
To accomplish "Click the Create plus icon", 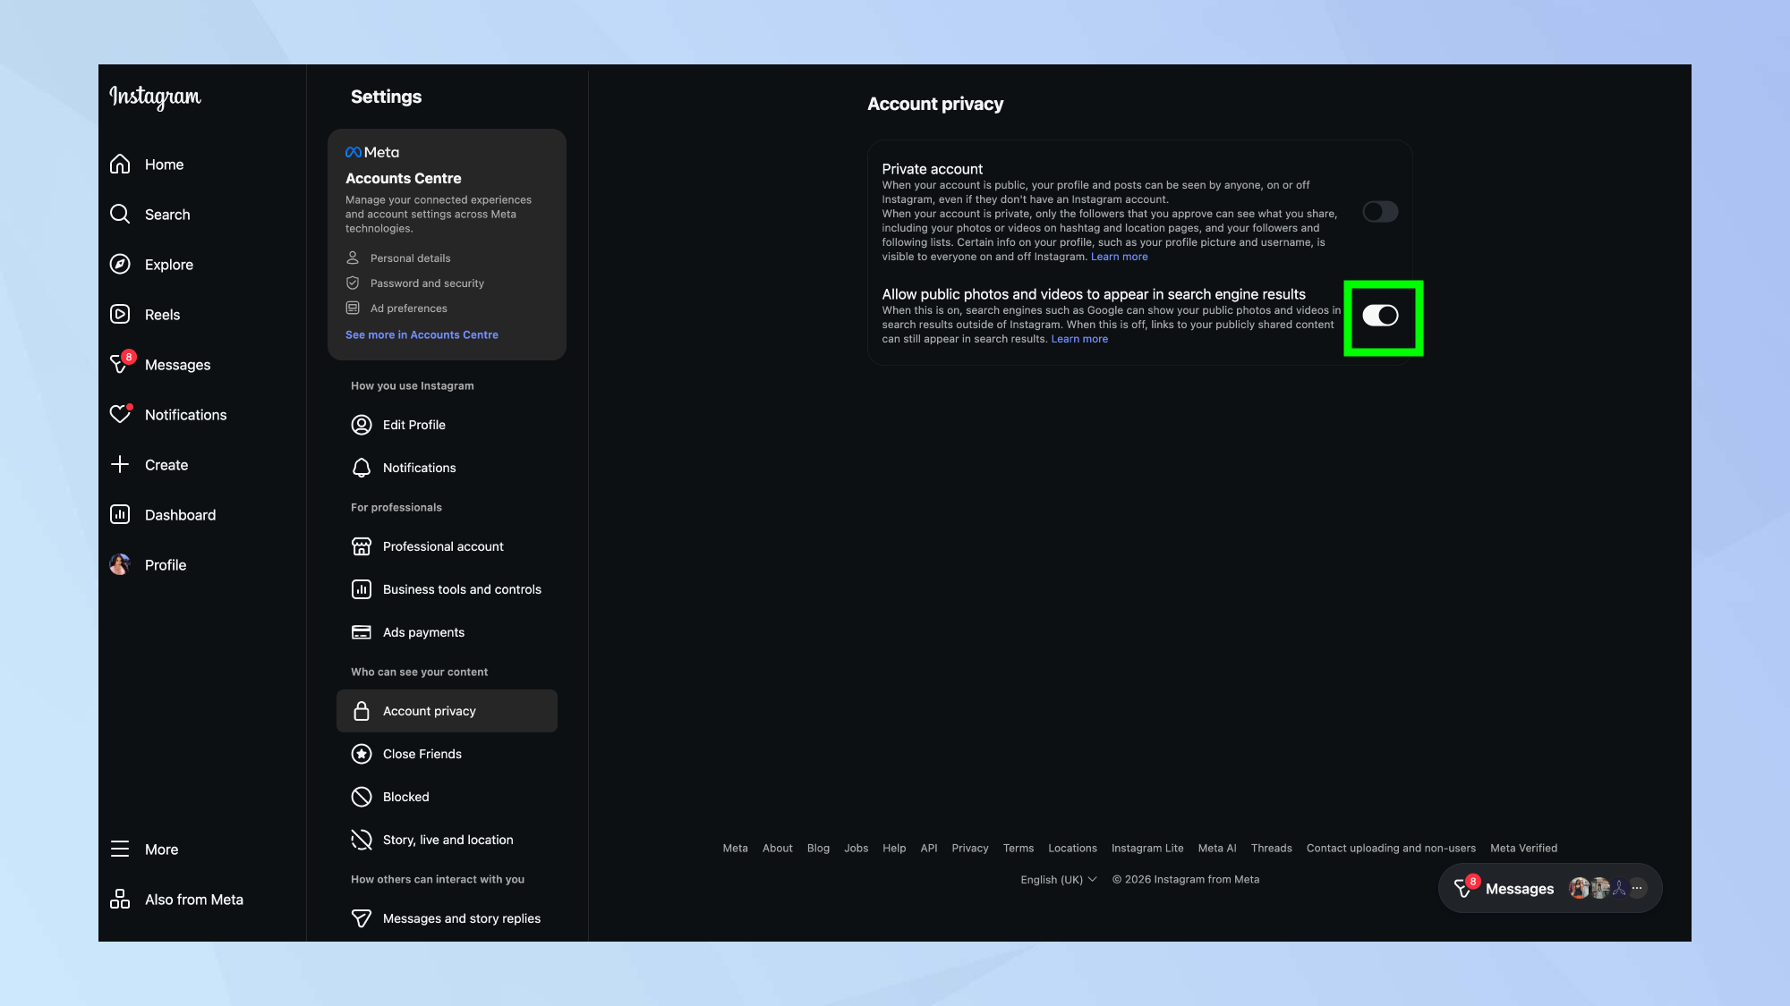I will (x=120, y=465).
